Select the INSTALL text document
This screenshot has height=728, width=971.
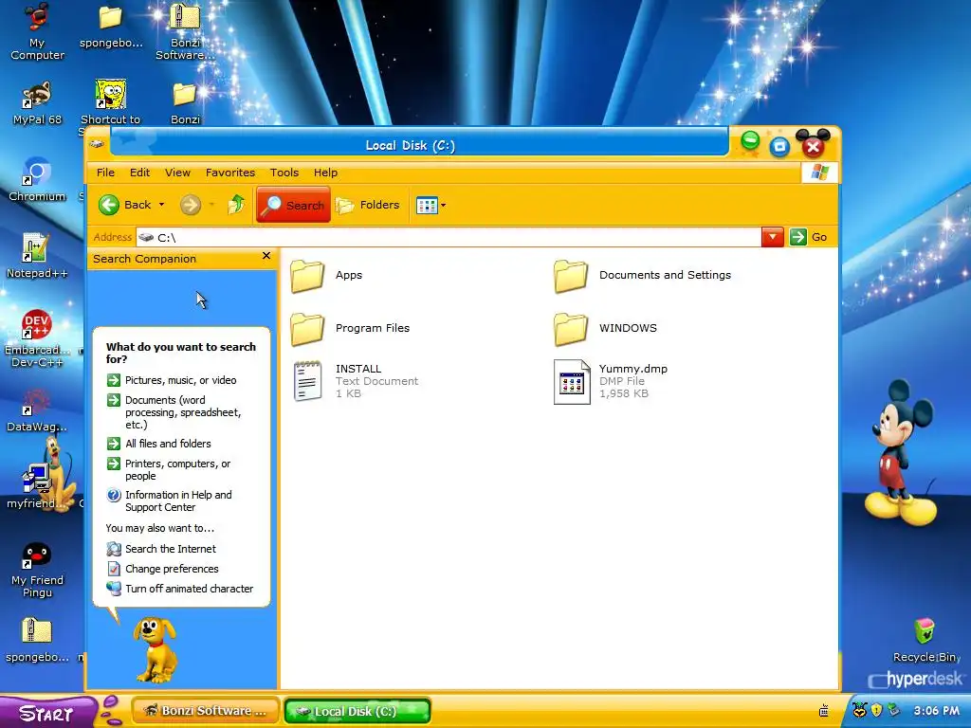(357, 381)
